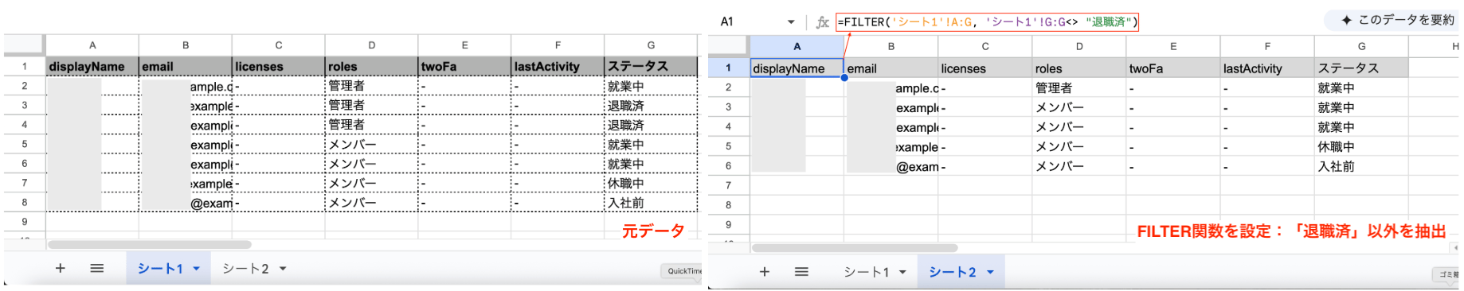The width and height of the screenshot is (1464, 291).
Task: Add a new sheet in right spreadsheet
Action: (x=765, y=272)
